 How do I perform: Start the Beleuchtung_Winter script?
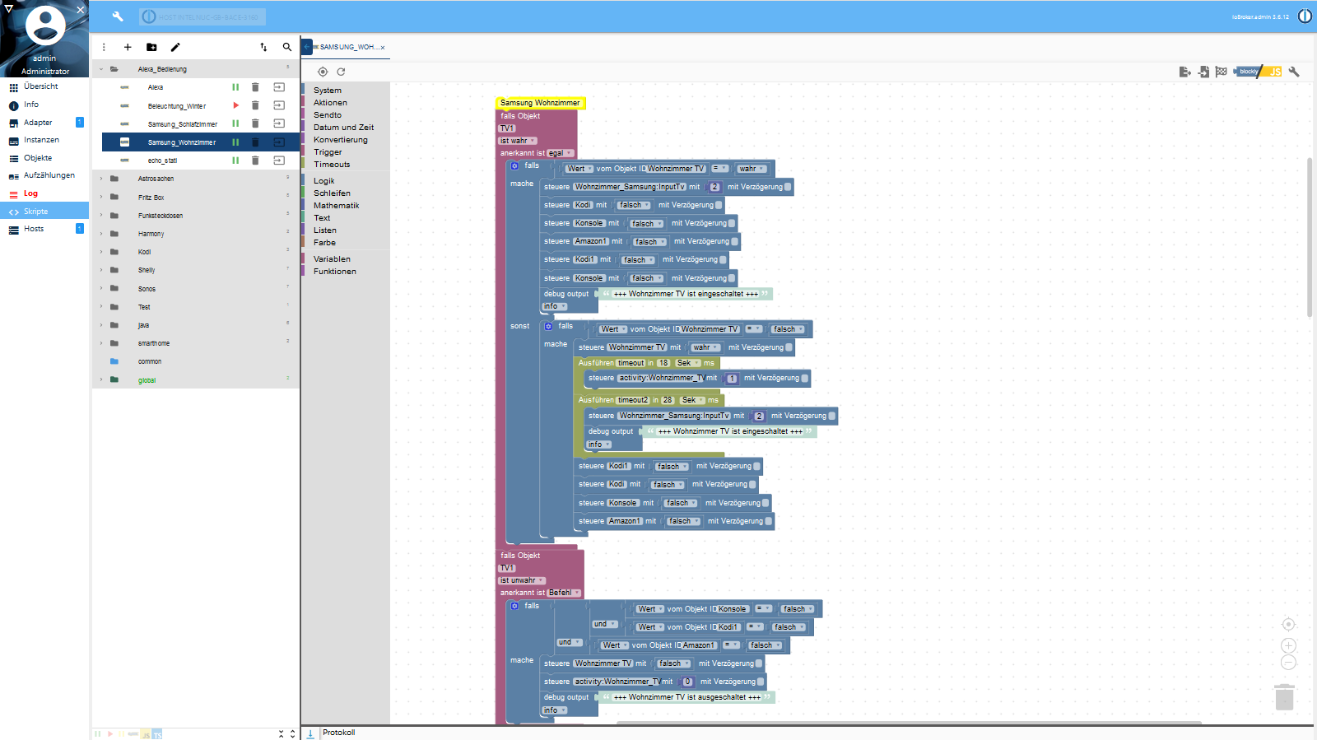235,105
